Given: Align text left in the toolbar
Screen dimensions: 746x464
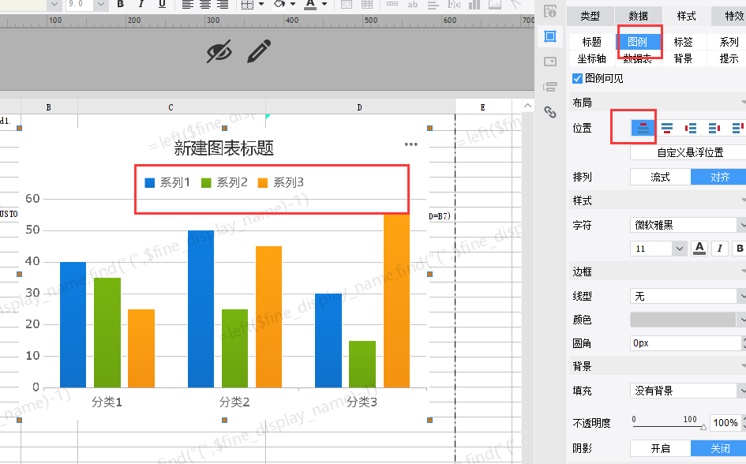Looking at the screenshot, I should pos(187,5).
